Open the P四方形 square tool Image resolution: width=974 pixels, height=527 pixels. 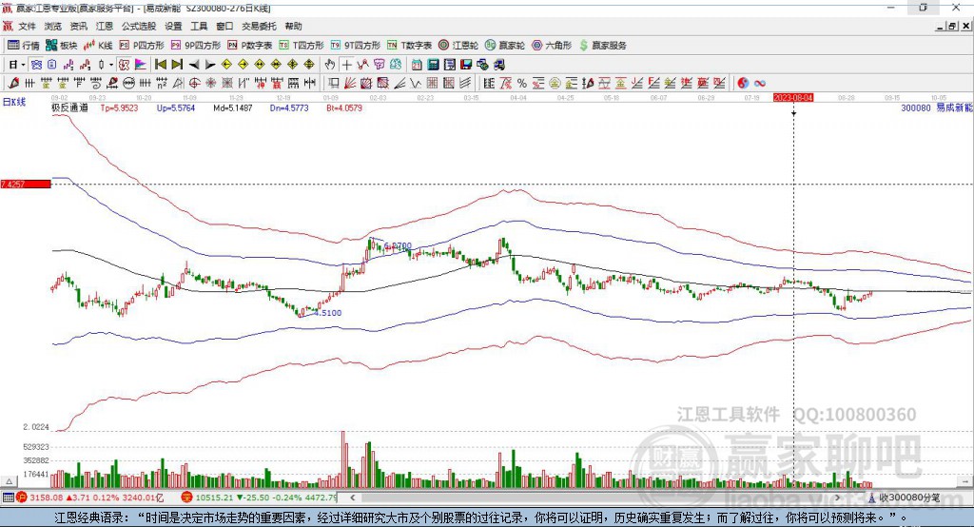[x=142, y=46]
